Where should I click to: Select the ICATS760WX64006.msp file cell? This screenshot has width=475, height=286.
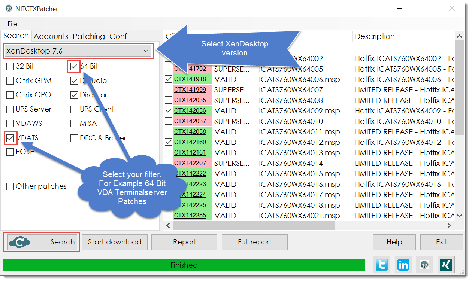click(x=299, y=79)
